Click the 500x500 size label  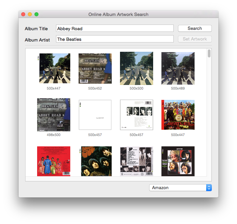click(x=137, y=88)
